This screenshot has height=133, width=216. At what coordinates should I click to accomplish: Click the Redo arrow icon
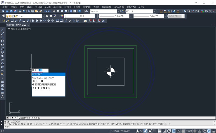pos(49,11)
